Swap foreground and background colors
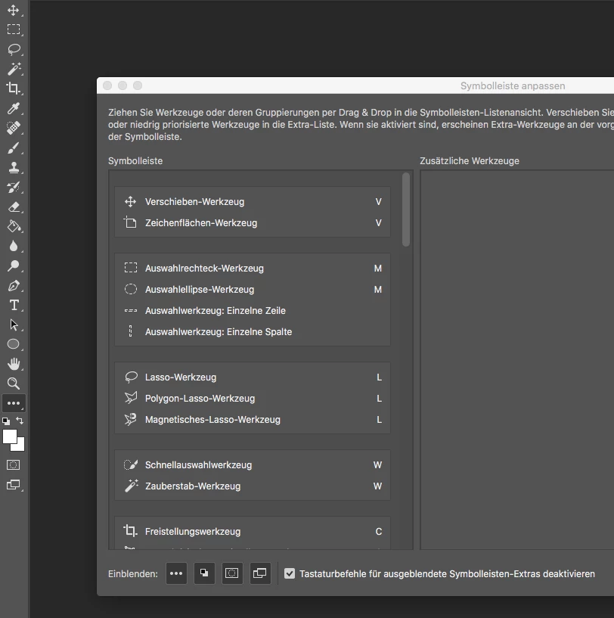Screen dimensions: 614x618 [x=20, y=421]
